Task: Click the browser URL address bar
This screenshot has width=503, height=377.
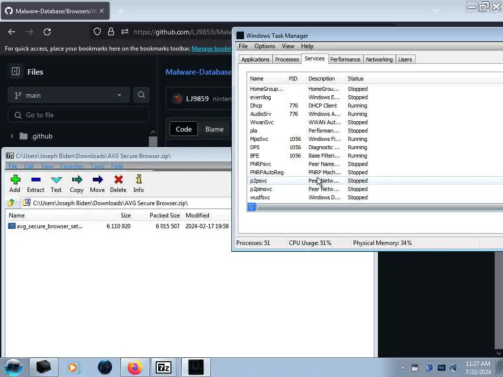Action: [182, 32]
